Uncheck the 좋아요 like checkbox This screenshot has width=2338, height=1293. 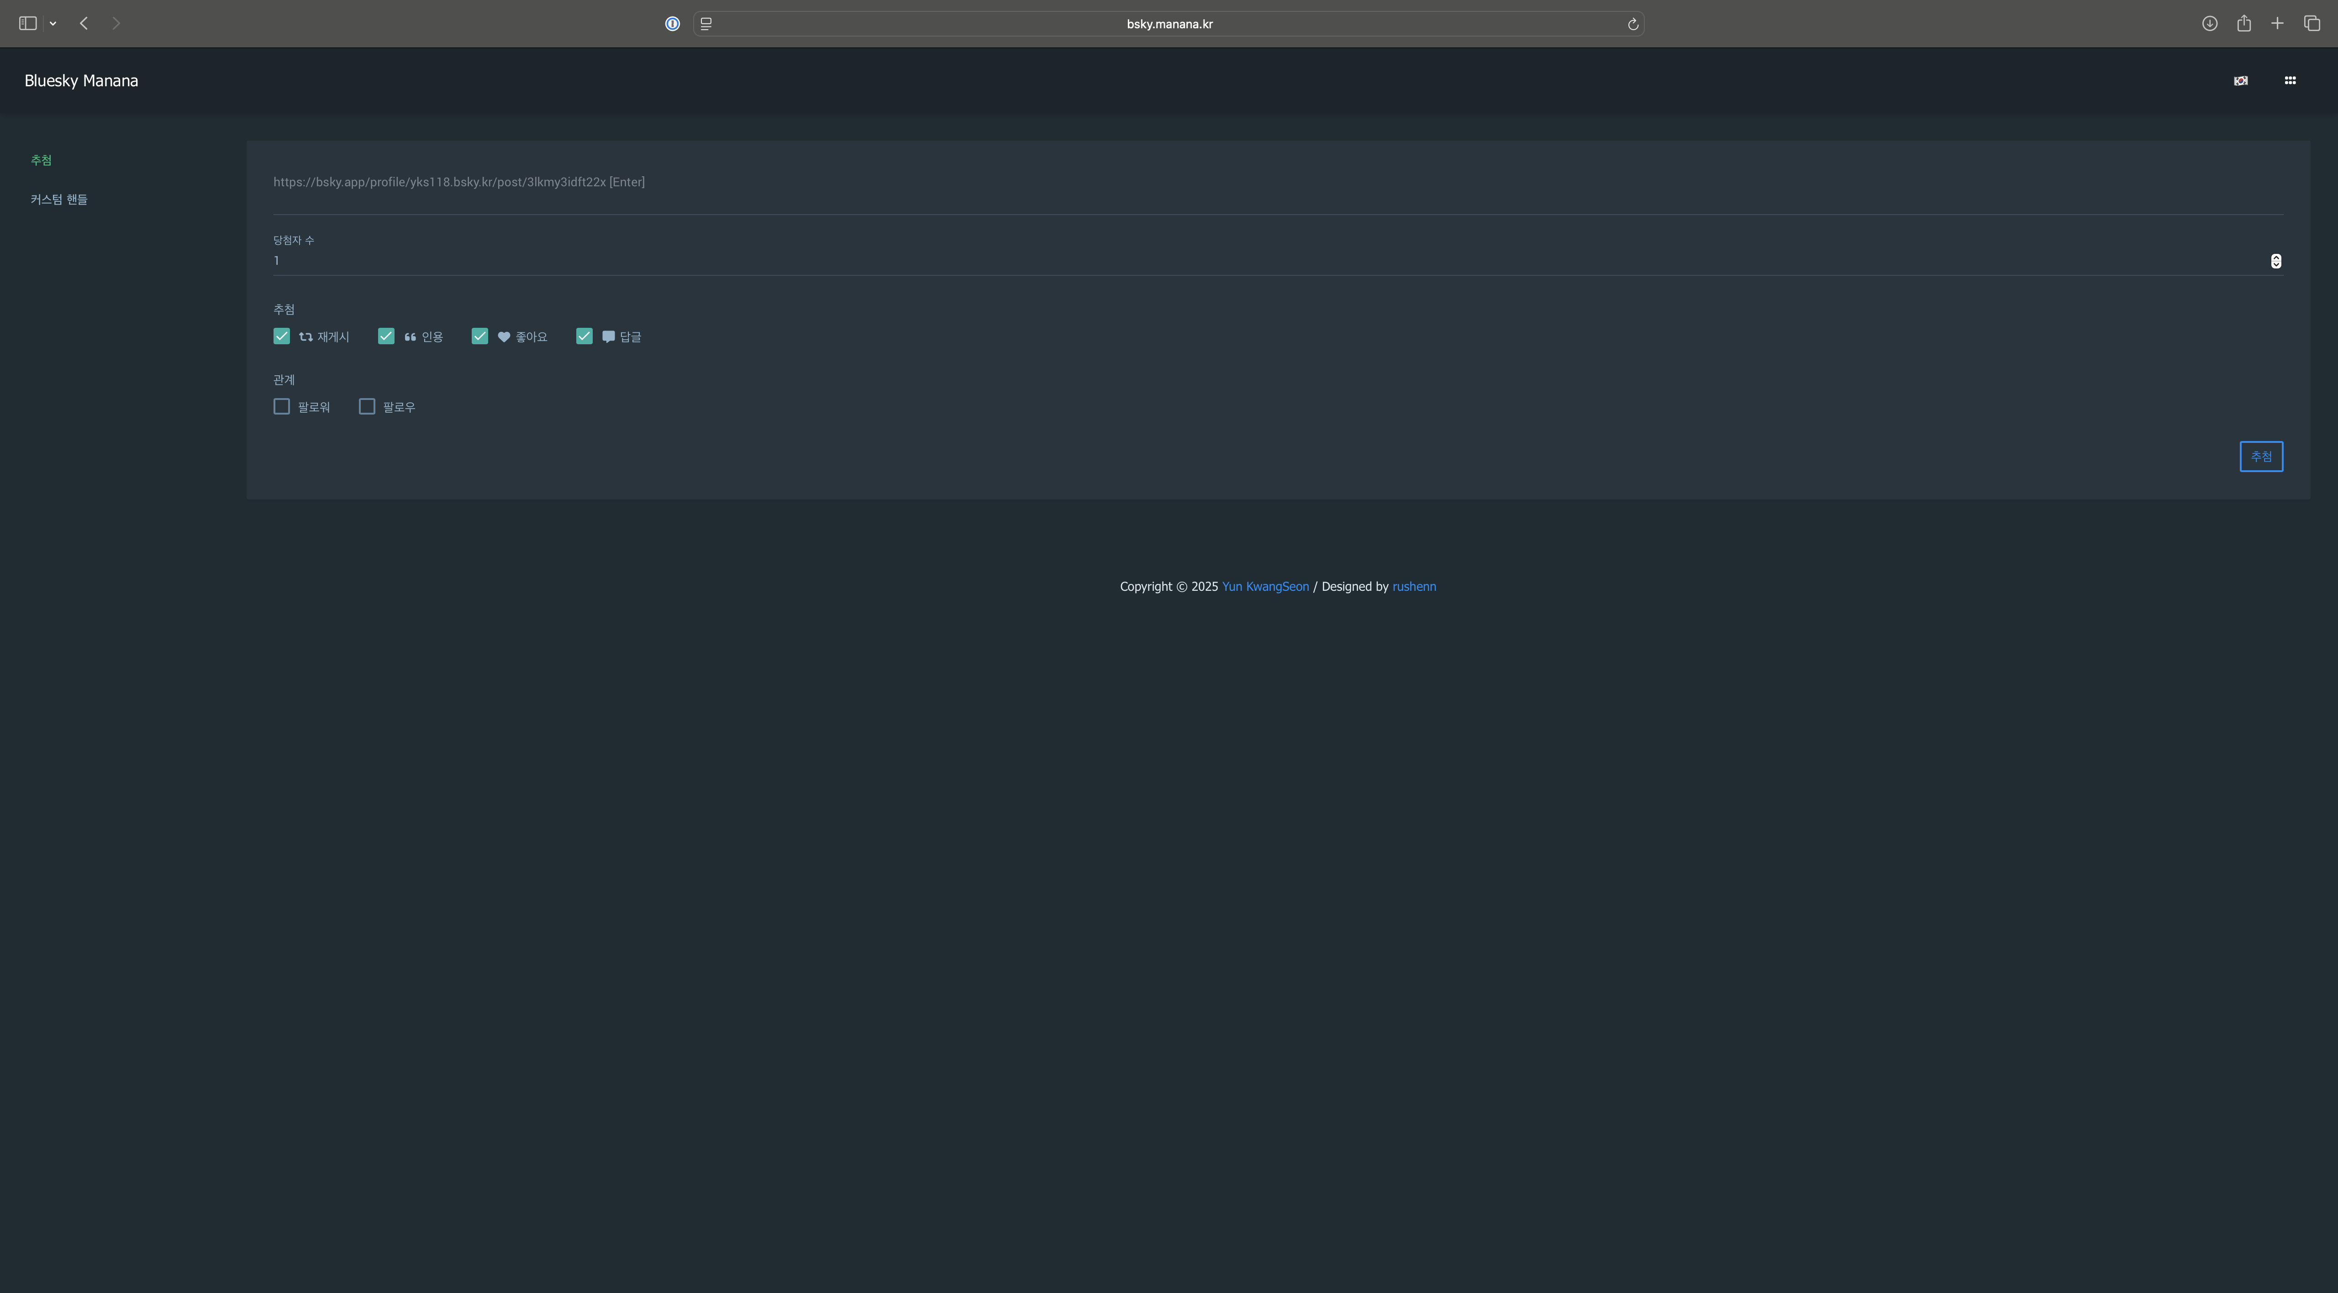tap(479, 336)
